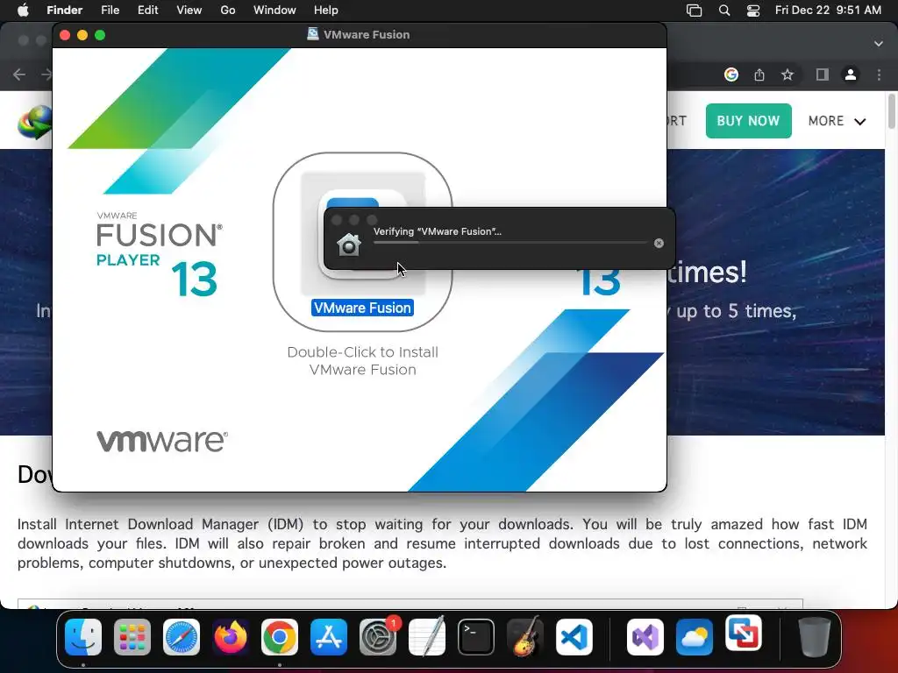Open System Settings in the Dock
898x673 pixels.
pos(378,637)
